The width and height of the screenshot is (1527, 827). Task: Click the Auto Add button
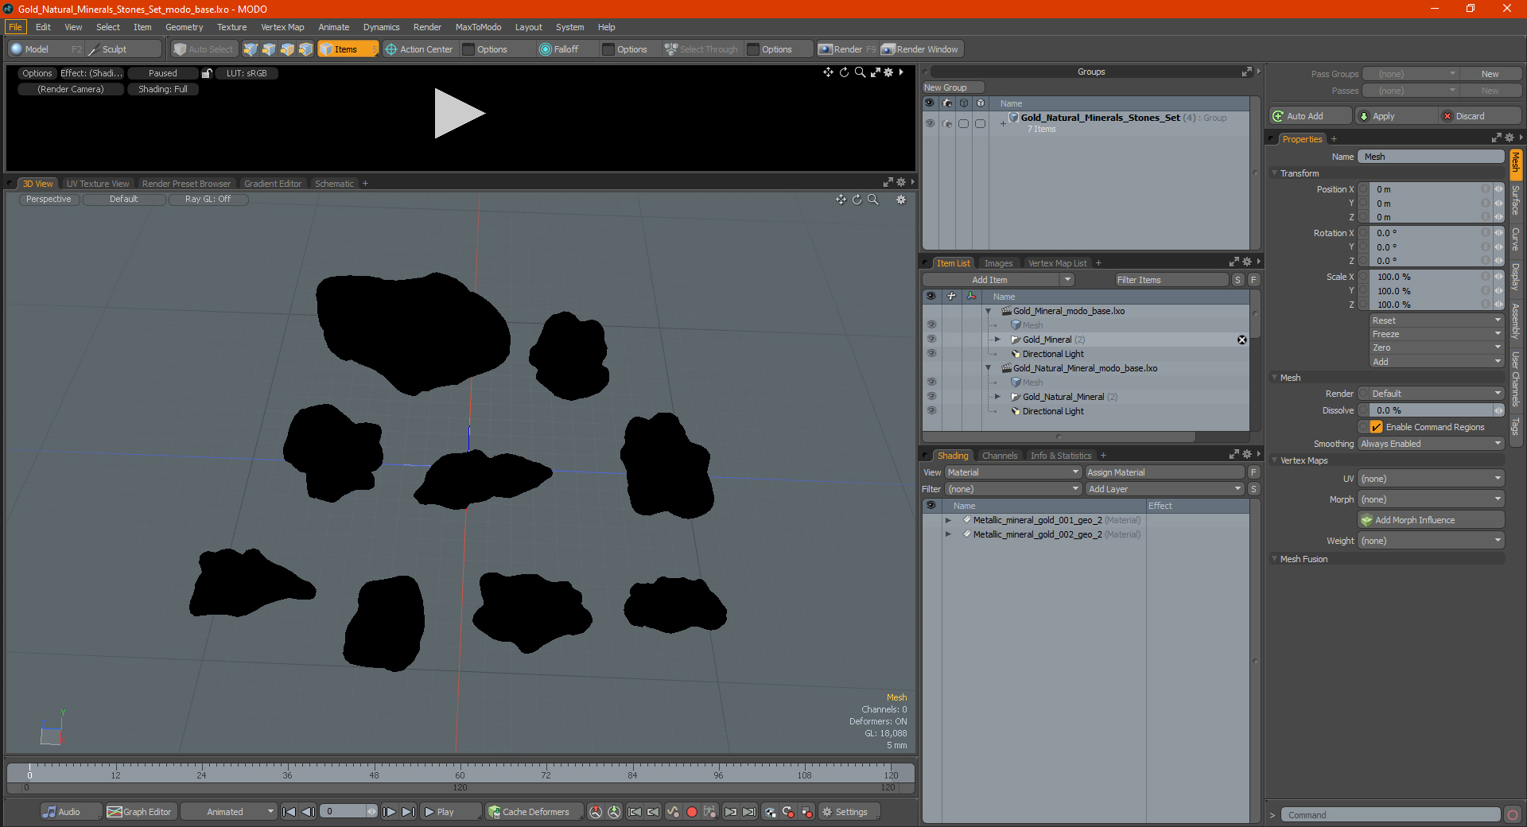point(1310,116)
